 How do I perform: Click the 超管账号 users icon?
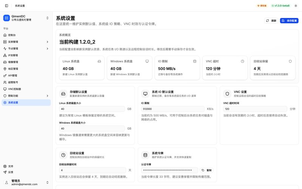[5, 82]
